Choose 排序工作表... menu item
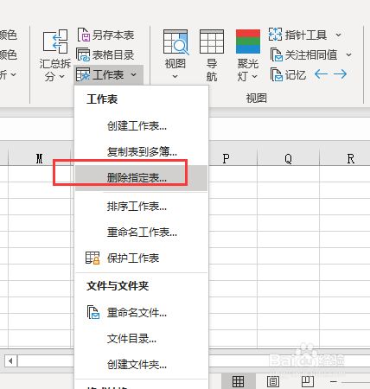The image size is (370, 389). click(141, 207)
